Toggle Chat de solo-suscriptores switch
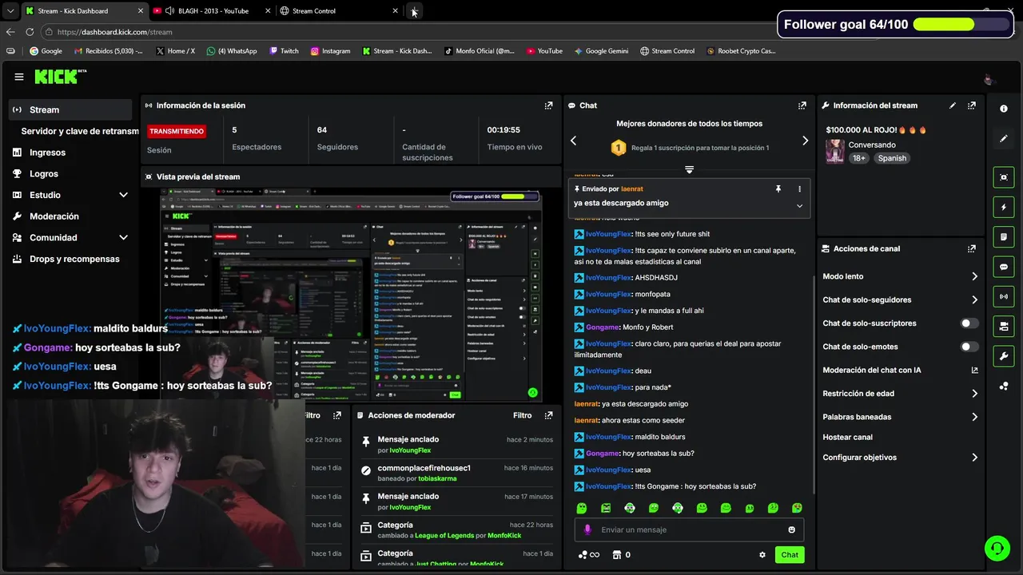The width and height of the screenshot is (1023, 575). (969, 323)
